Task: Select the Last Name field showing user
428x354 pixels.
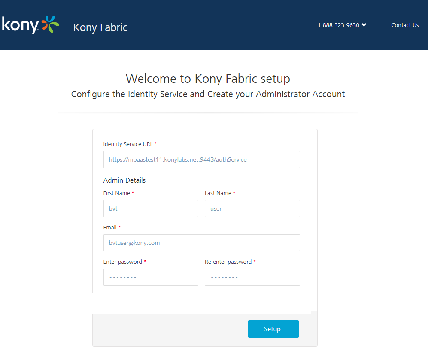Action: [252, 208]
